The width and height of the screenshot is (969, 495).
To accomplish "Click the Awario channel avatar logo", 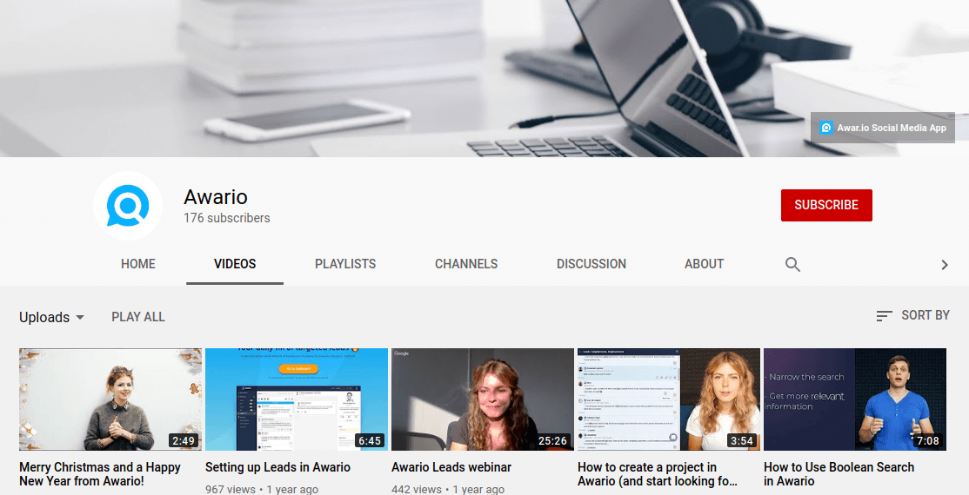I will coord(128,206).
